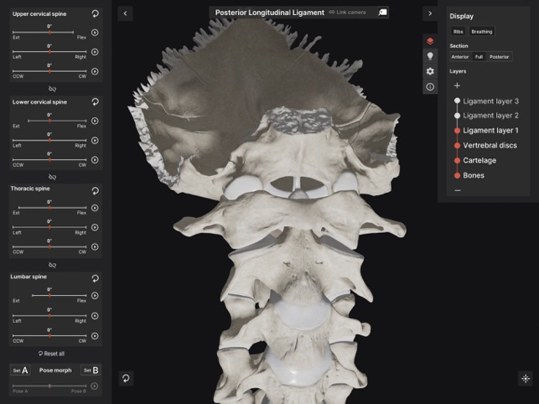Open the settings gear icon
The image size is (539, 404).
(x=430, y=71)
